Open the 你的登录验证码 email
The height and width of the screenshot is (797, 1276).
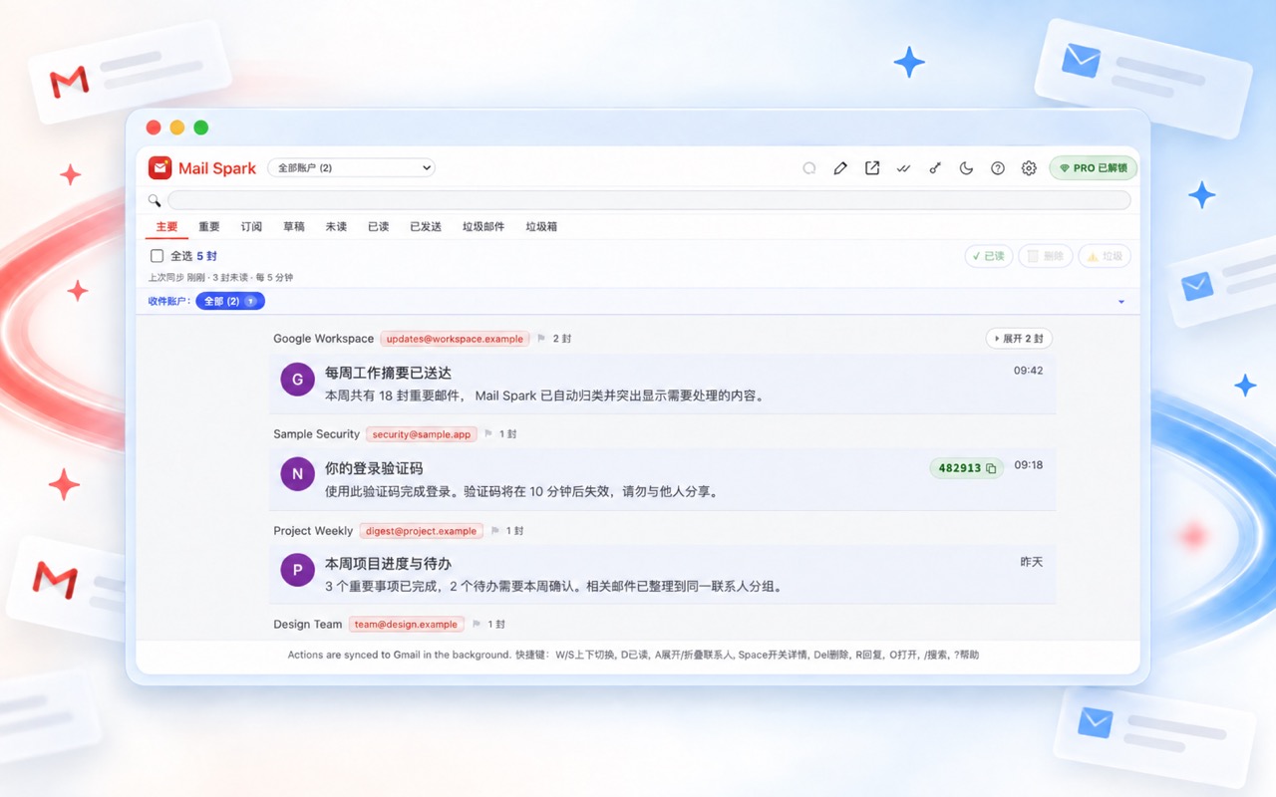click(x=662, y=480)
